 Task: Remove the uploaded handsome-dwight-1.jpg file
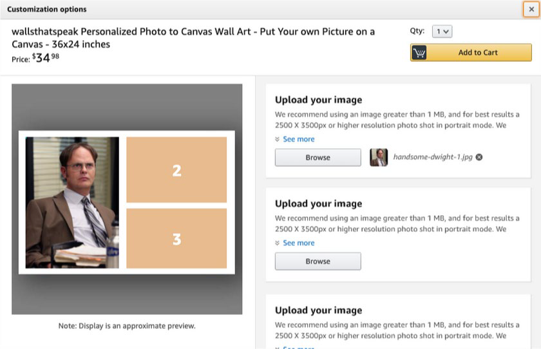pos(479,157)
